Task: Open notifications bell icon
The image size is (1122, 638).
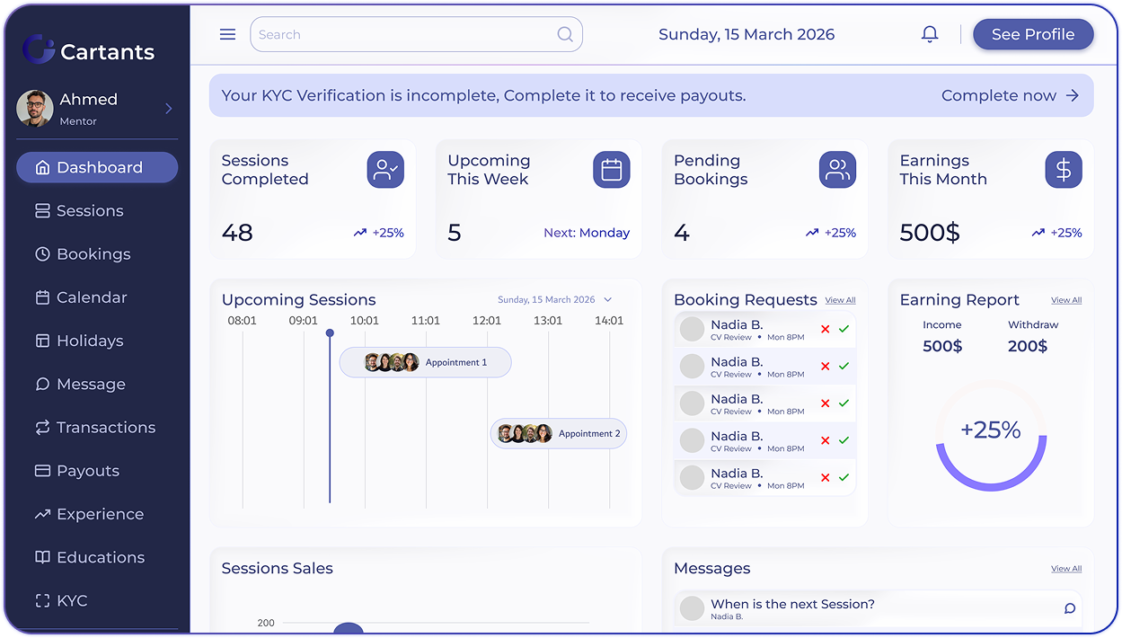Action: click(x=930, y=34)
